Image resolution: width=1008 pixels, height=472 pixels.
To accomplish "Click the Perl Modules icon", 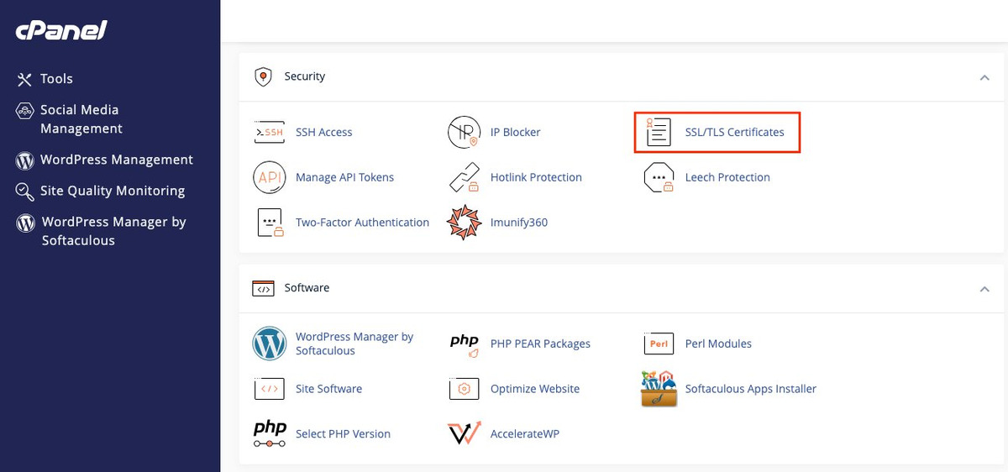I will point(659,344).
